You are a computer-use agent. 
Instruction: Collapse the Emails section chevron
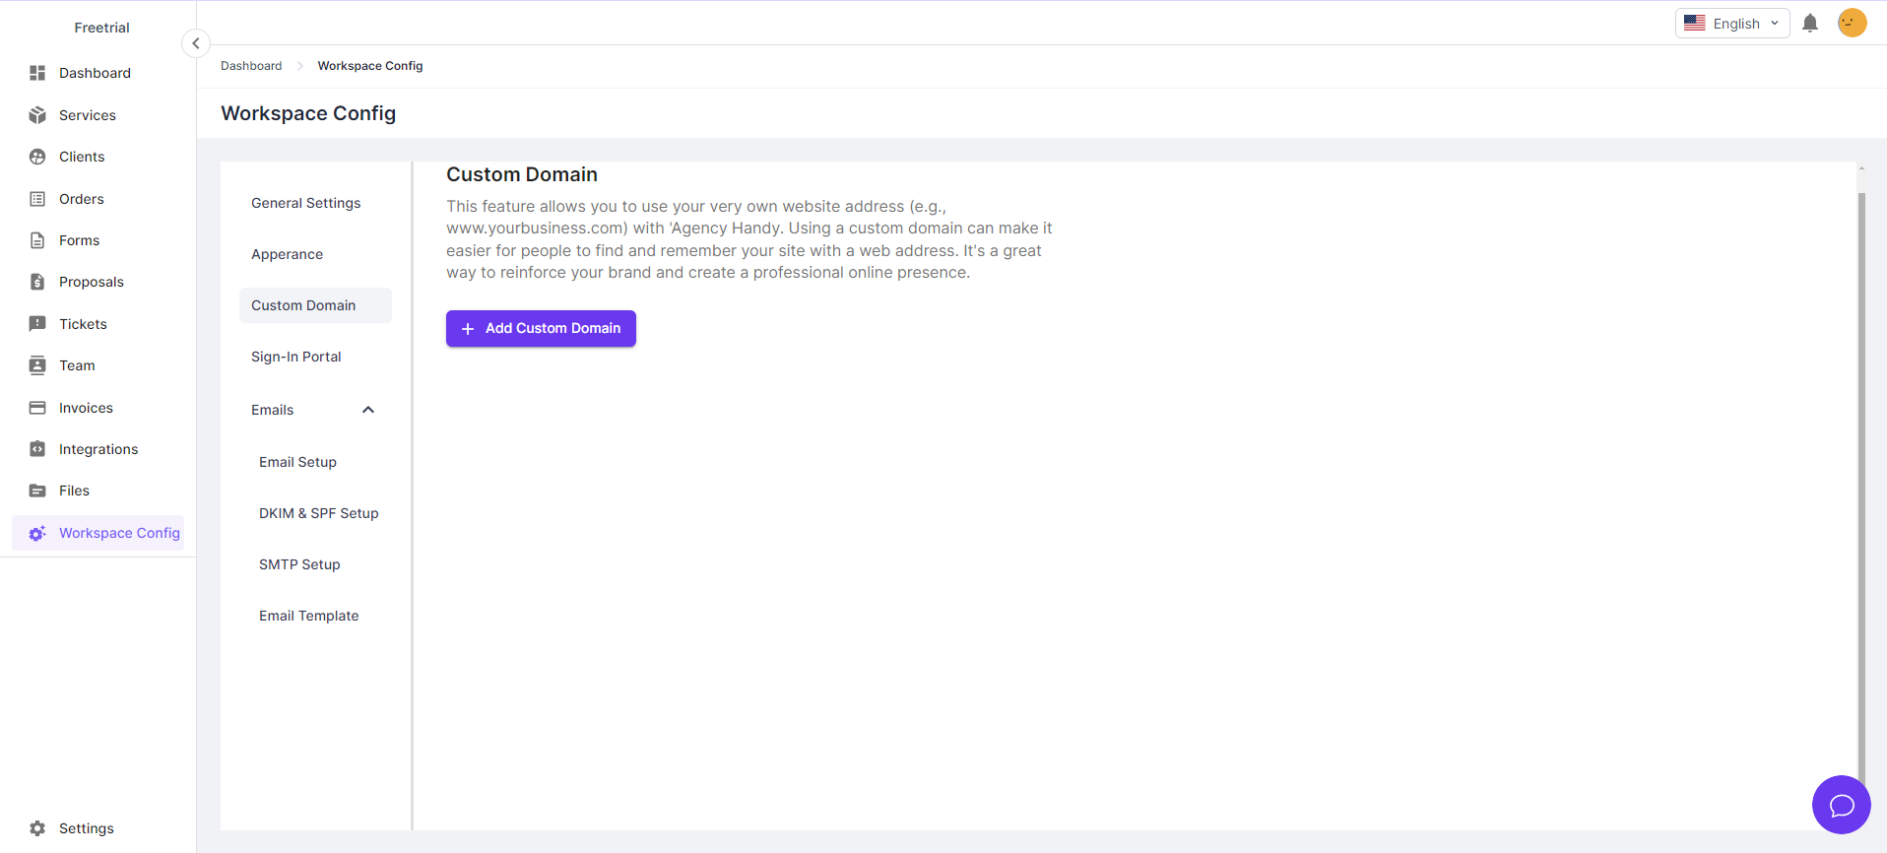tap(368, 410)
